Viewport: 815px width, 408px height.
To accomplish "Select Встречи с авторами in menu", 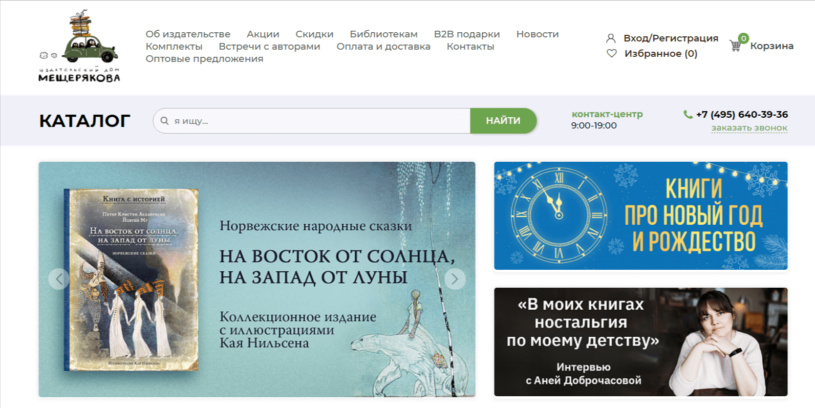I will (x=269, y=47).
